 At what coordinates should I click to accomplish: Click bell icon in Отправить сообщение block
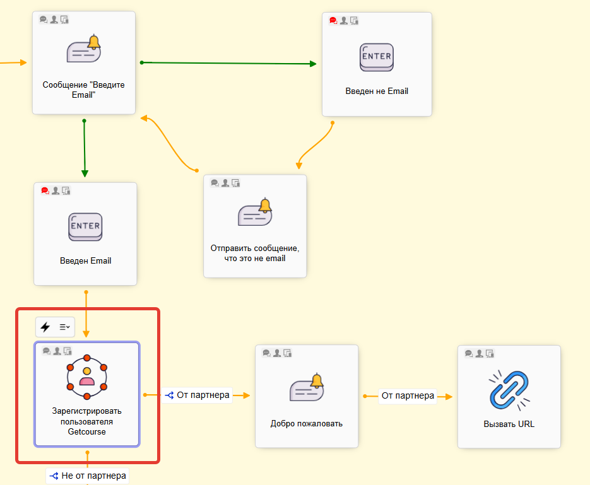[255, 213]
